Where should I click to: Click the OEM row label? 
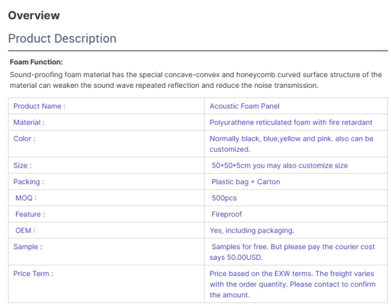click(25, 230)
